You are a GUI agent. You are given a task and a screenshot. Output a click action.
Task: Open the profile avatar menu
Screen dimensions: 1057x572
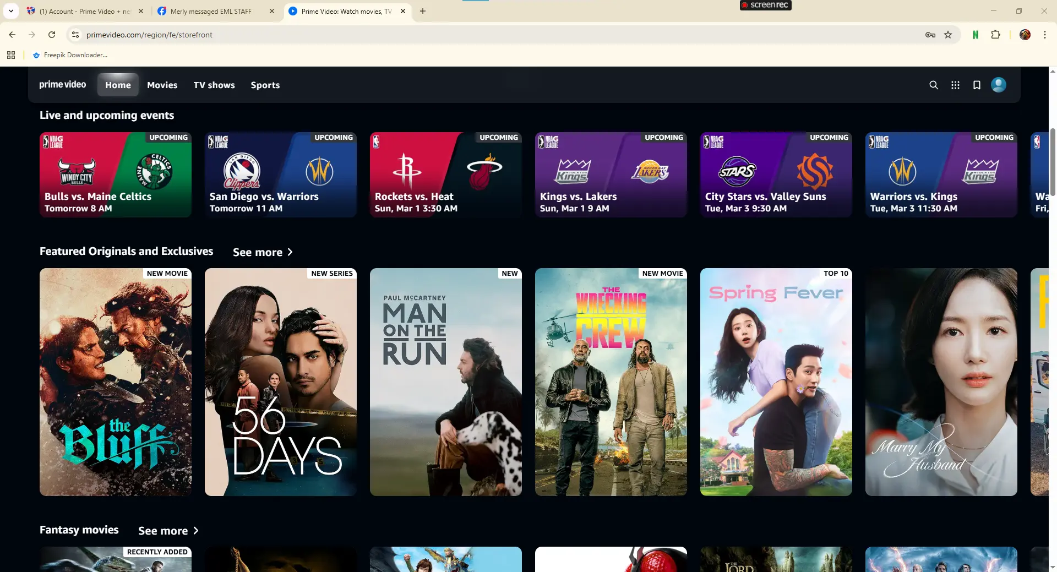point(999,85)
